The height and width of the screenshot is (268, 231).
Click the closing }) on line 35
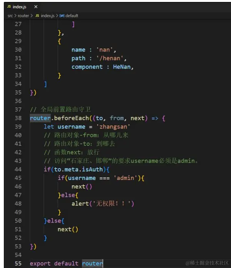[33, 92]
